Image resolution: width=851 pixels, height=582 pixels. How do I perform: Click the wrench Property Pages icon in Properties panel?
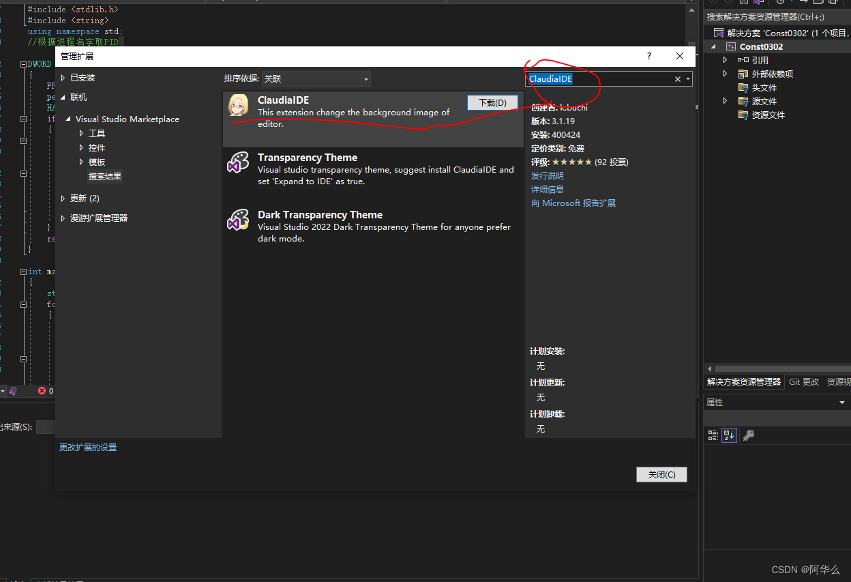(x=748, y=435)
